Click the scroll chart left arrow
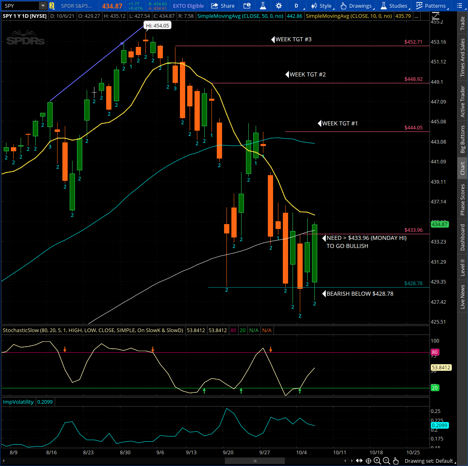This screenshot has width=468, height=466. point(345,461)
